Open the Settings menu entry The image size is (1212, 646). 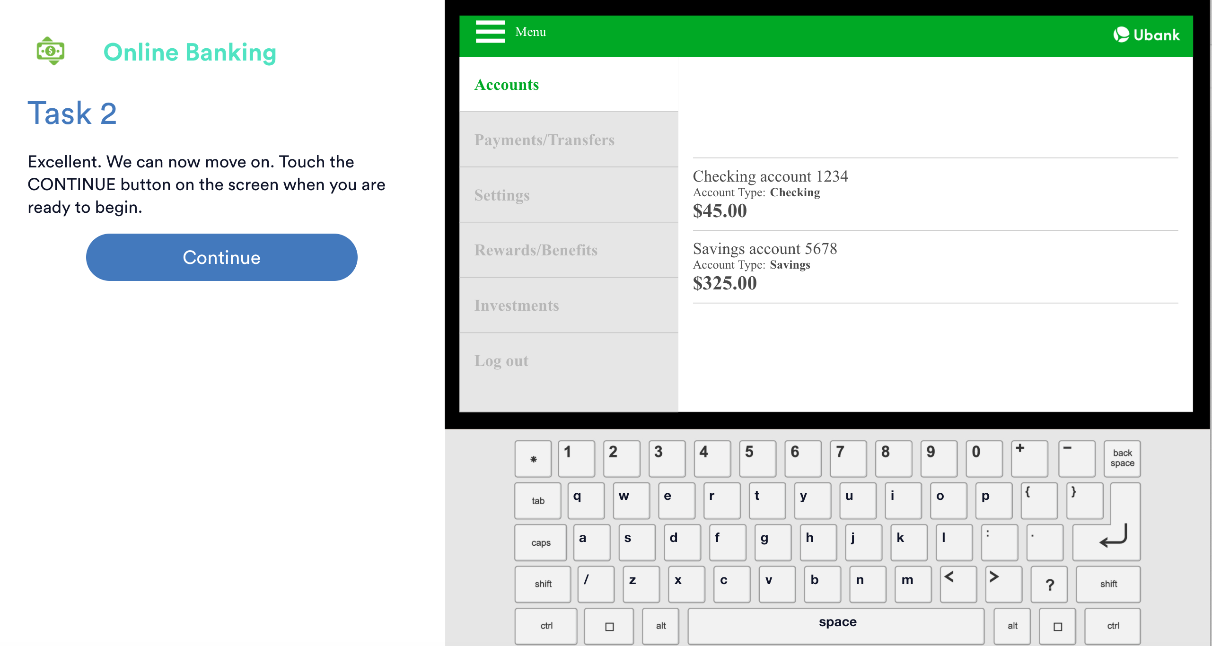[x=502, y=195]
